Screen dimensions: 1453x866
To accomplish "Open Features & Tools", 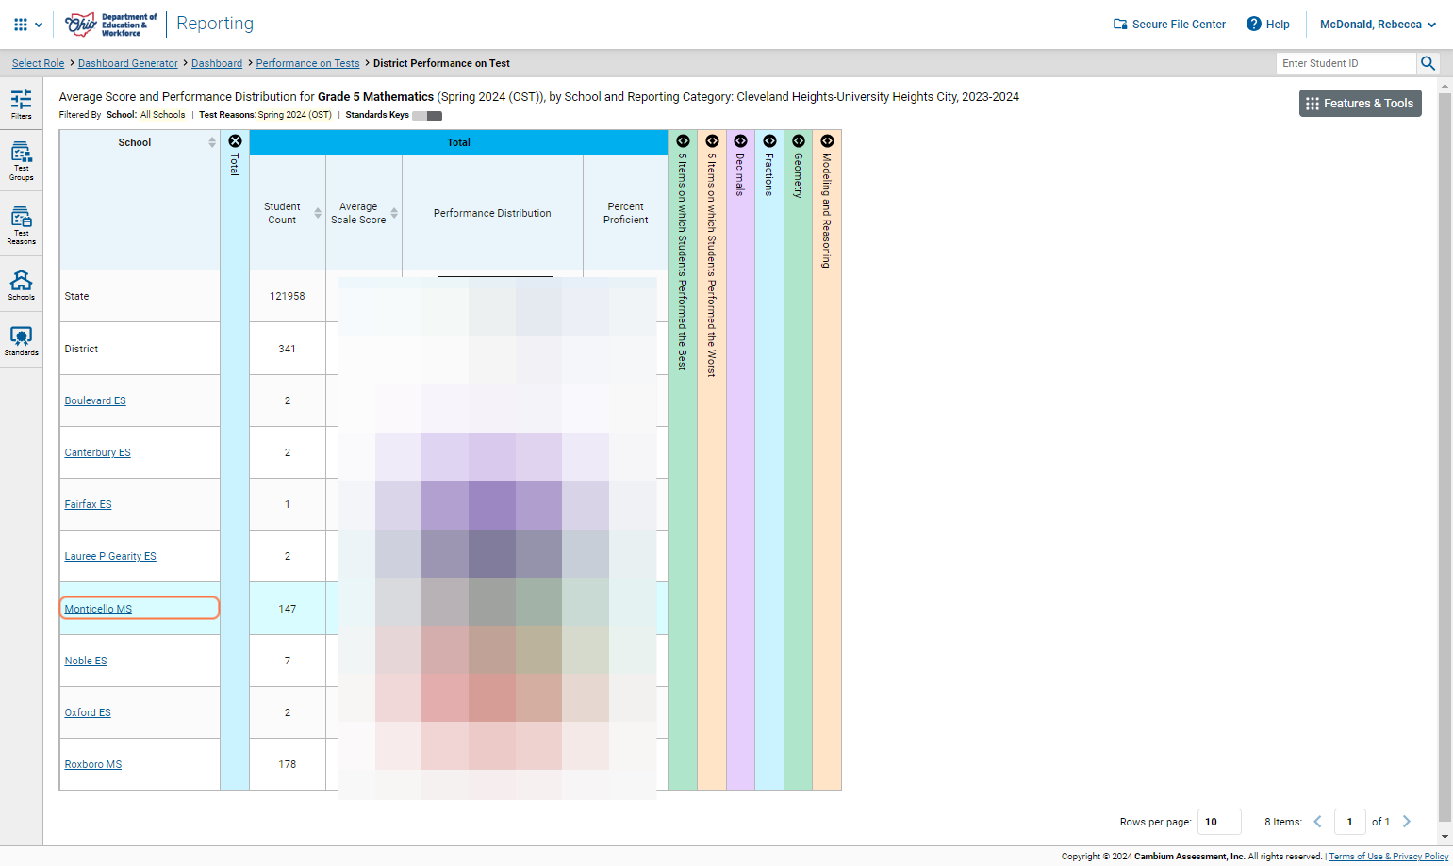I will [x=1360, y=104].
